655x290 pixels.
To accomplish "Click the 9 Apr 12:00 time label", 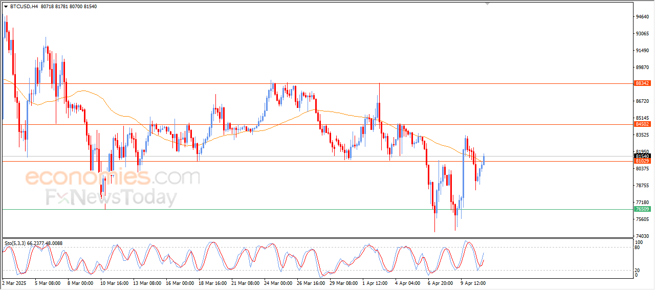I will point(473,283).
